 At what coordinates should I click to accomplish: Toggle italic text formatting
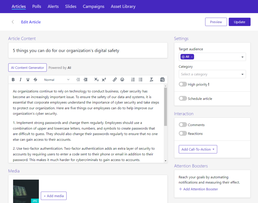[21, 80]
